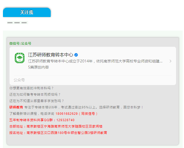The height and width of the screenshot is (148, 184).
Task: Click phone number 18061682629
Action: pyautogui.click(x=67, y=113)
